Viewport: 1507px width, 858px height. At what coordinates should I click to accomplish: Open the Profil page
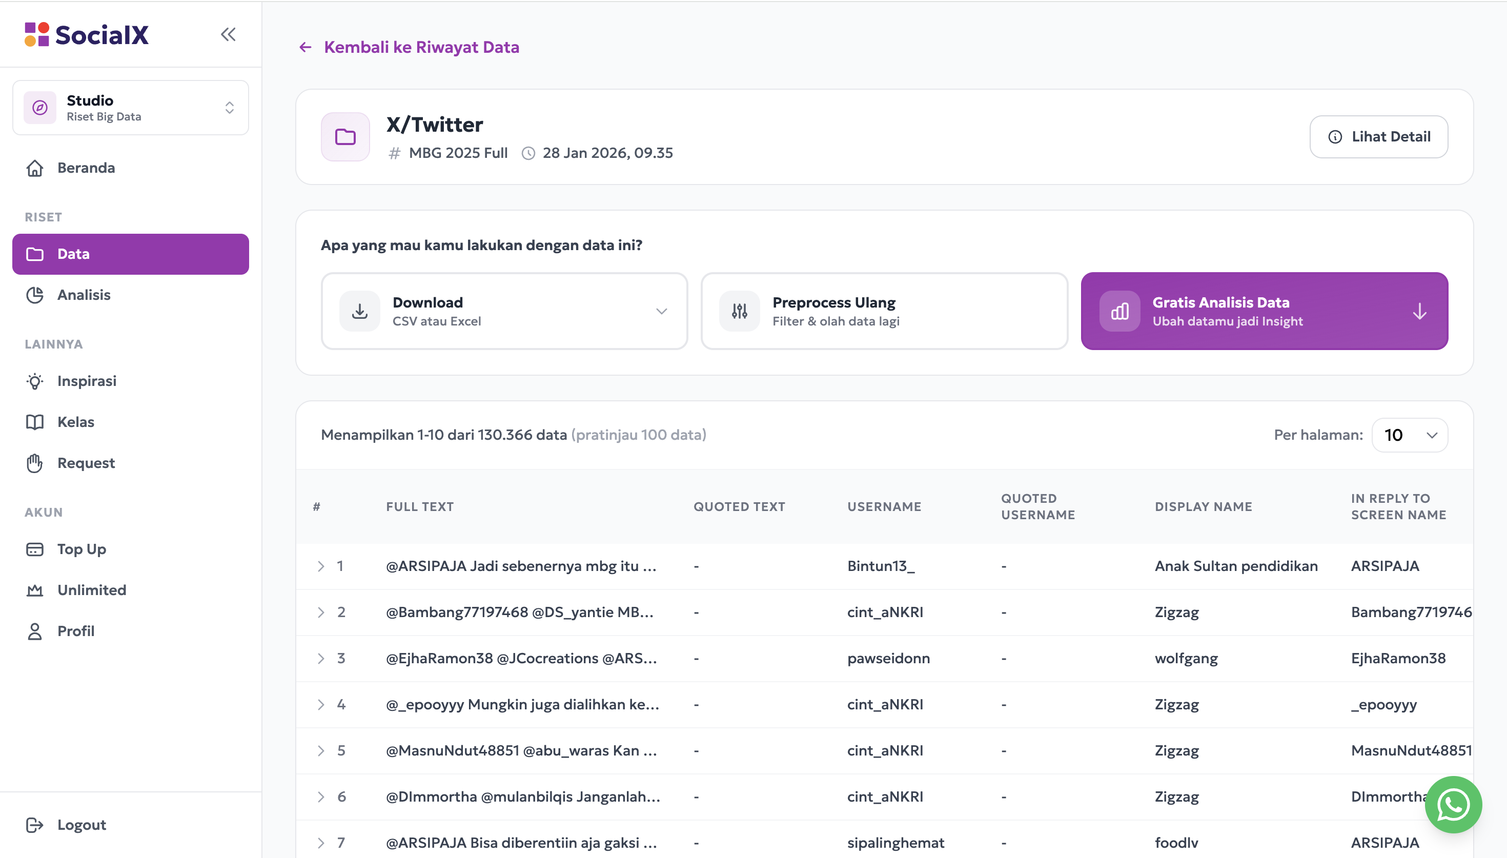coord(131,631)
